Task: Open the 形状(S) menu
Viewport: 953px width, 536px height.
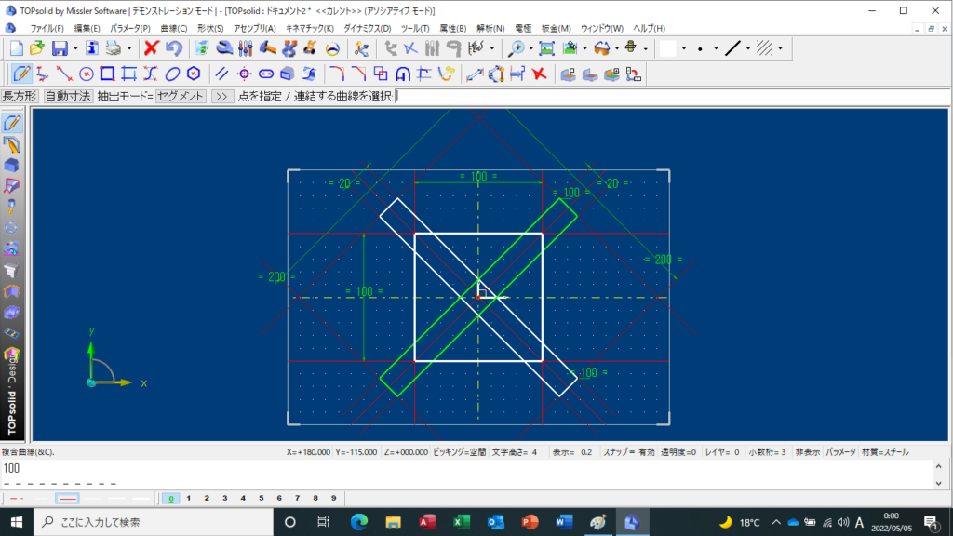Action: coord(210,29)
